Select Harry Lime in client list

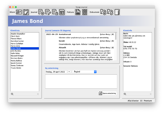(25, 46)
